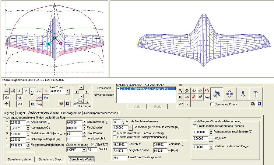Select the Anstellwinkel radio button
Screen dimensions: 274x165
(7, 122)
